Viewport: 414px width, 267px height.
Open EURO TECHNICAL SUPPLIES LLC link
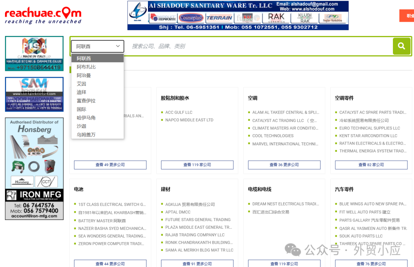(x=370, y=128)
